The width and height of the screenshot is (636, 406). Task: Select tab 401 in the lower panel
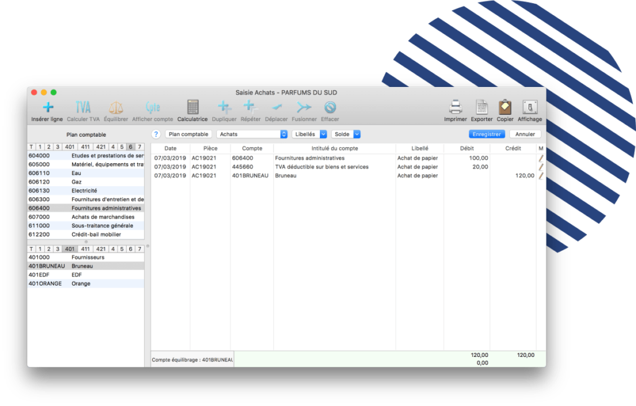69,248
